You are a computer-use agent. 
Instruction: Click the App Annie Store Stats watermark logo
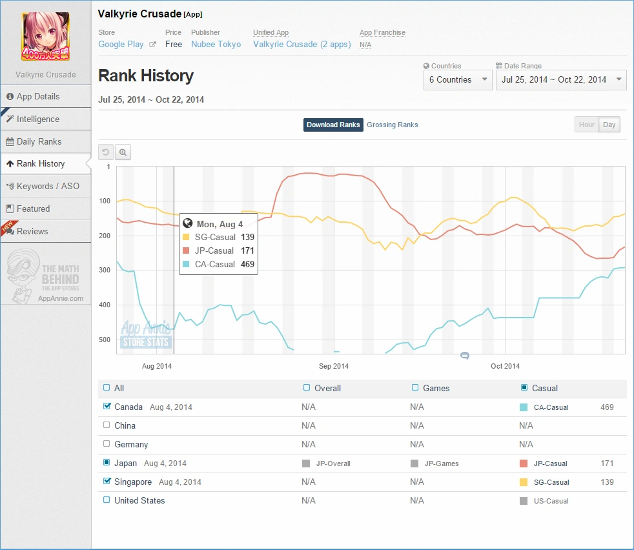(146, 334)
